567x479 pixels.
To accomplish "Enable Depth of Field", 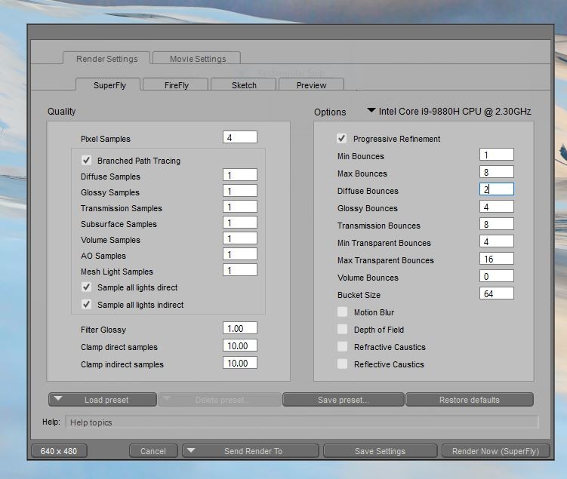I will coord(342,329).
